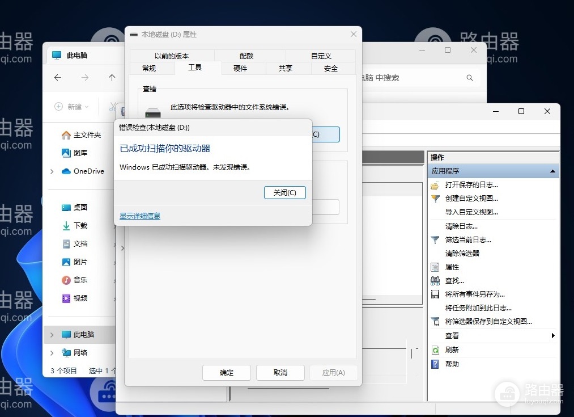Open the 下载 folder shortcut
The image size is (574, 417).
(x=75, y=226)
